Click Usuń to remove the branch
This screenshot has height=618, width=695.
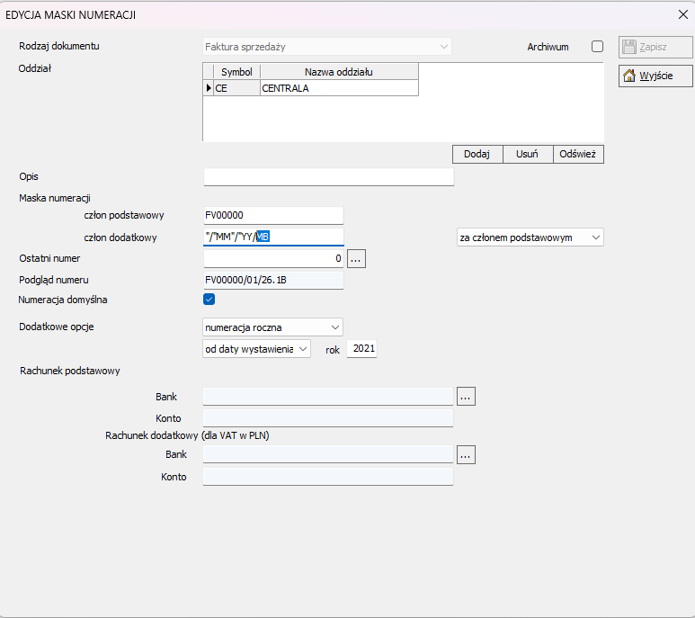point(527,154)
